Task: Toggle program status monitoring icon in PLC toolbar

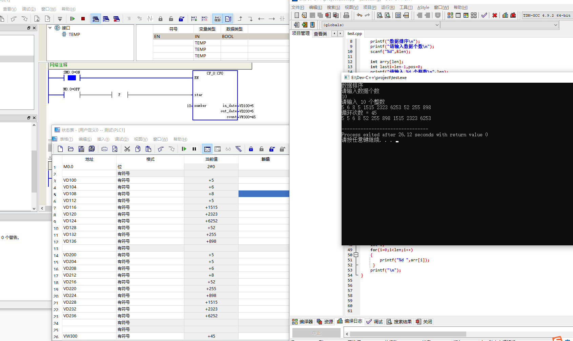Action: [x=96, y=19]
